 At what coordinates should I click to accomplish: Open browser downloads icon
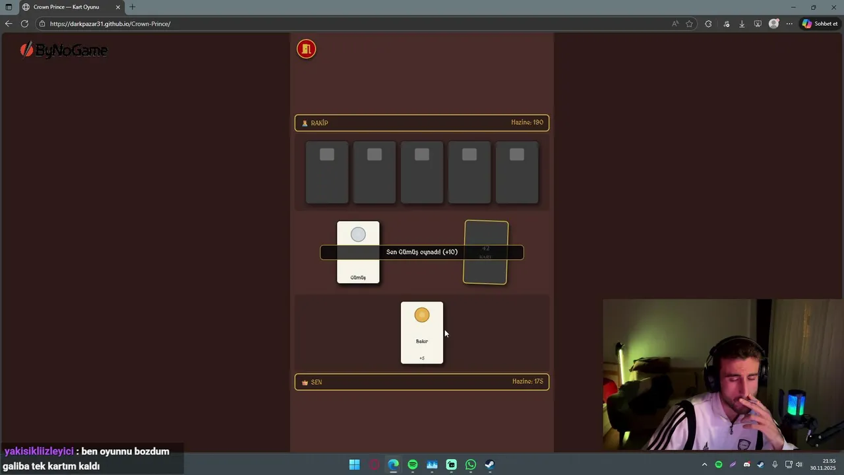coord(742,24)
